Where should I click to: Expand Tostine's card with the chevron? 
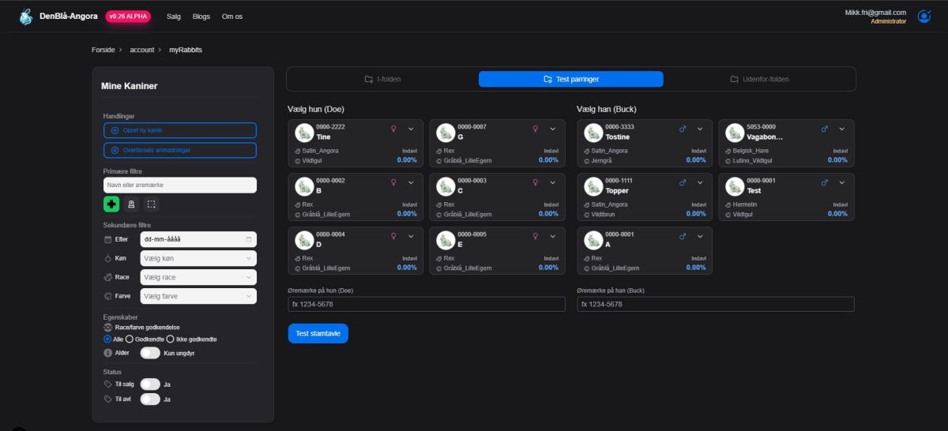[x=700, y=129]
